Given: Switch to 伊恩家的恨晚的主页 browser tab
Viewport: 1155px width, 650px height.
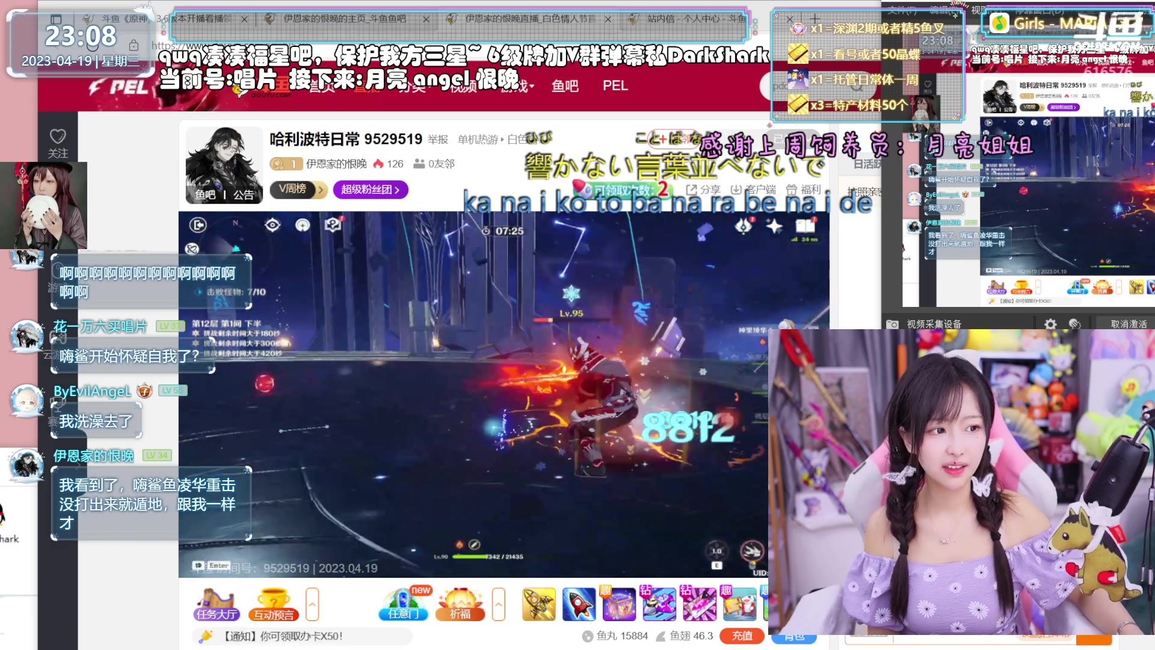Looking at the screenshot, I should point(344,19).
